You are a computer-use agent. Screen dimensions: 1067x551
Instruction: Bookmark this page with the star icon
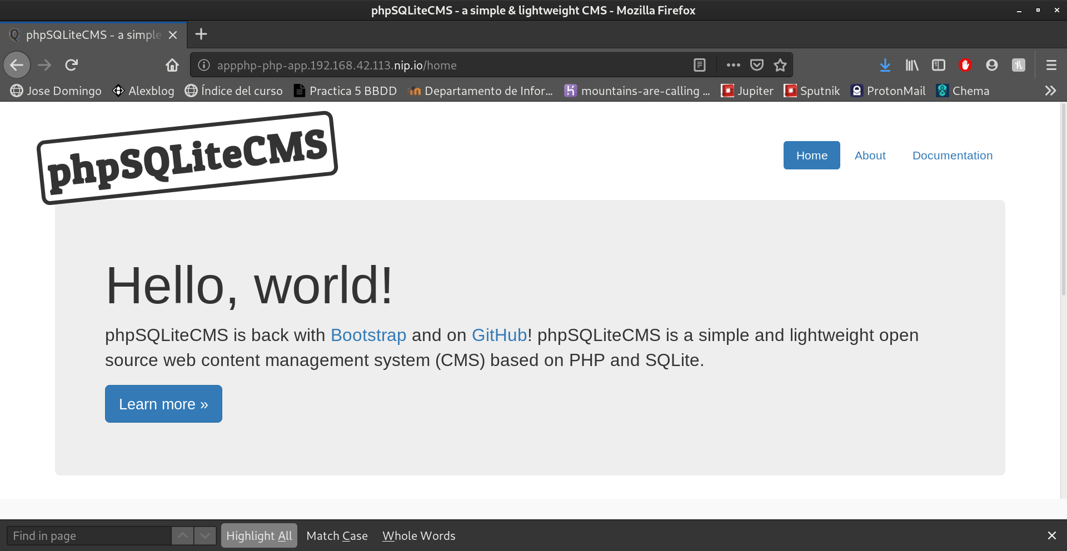pos(780,65)
